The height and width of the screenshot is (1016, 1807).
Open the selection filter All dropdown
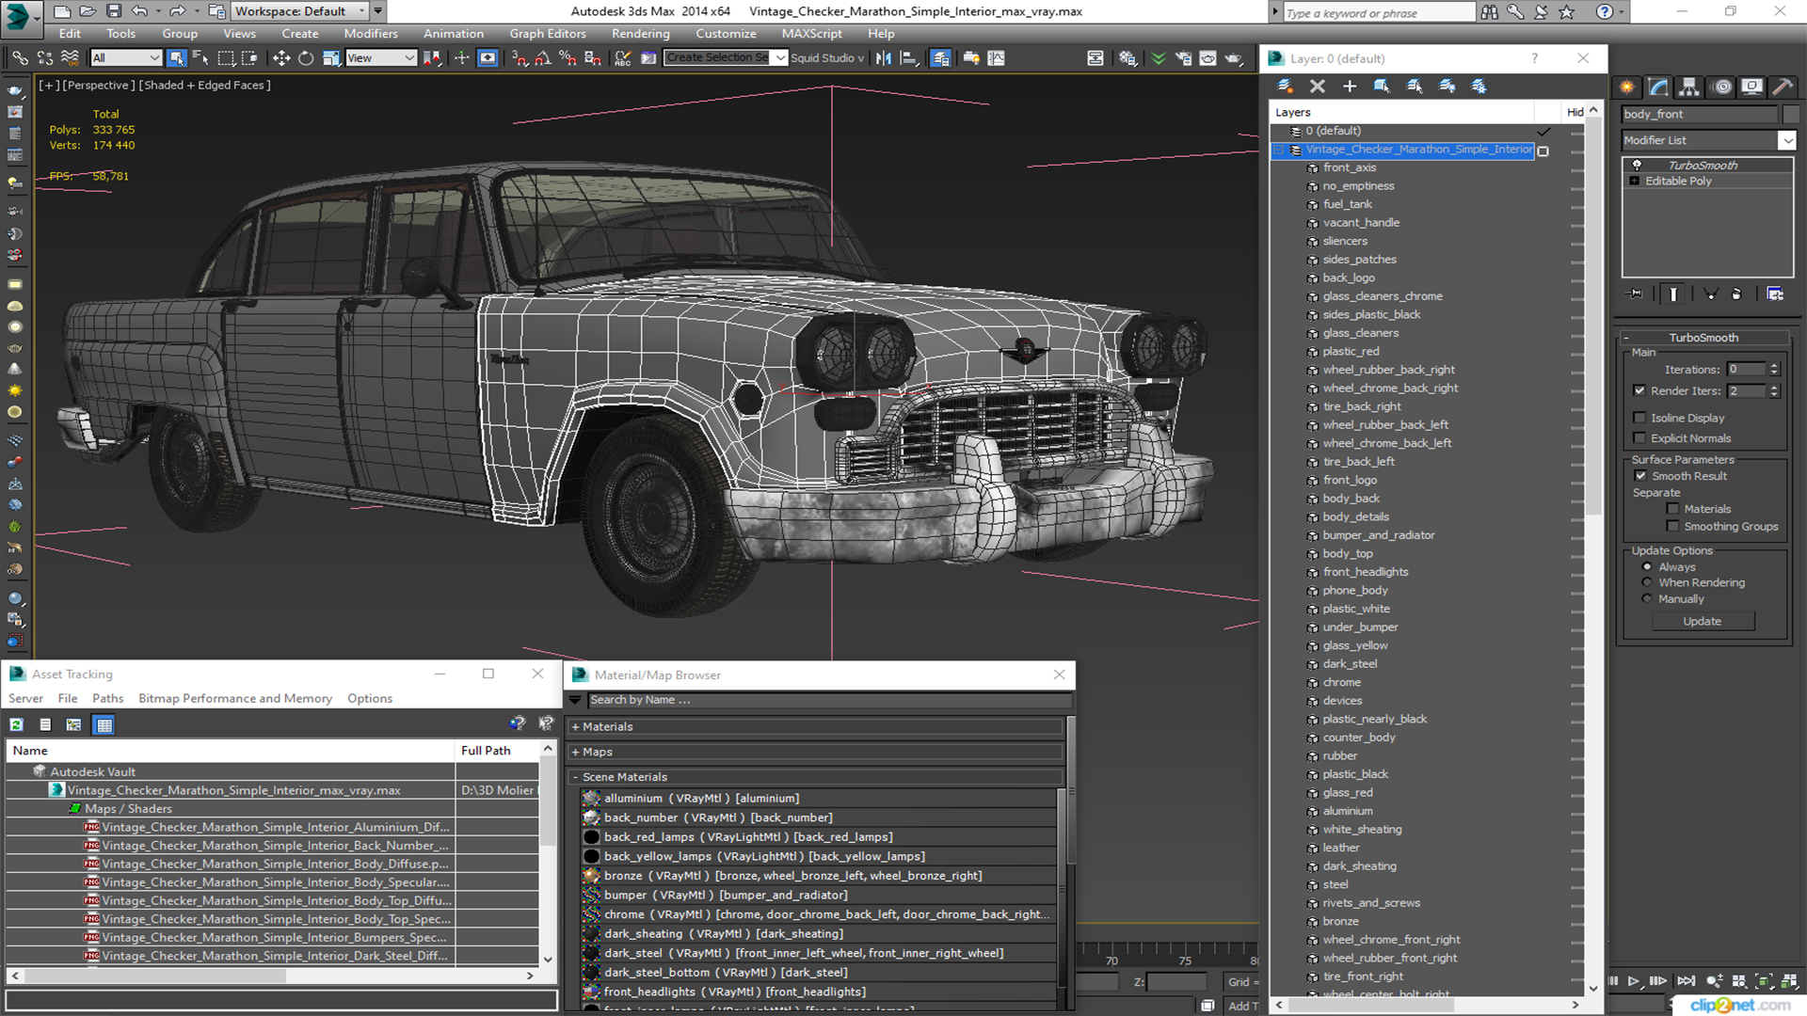pos(126,58)
